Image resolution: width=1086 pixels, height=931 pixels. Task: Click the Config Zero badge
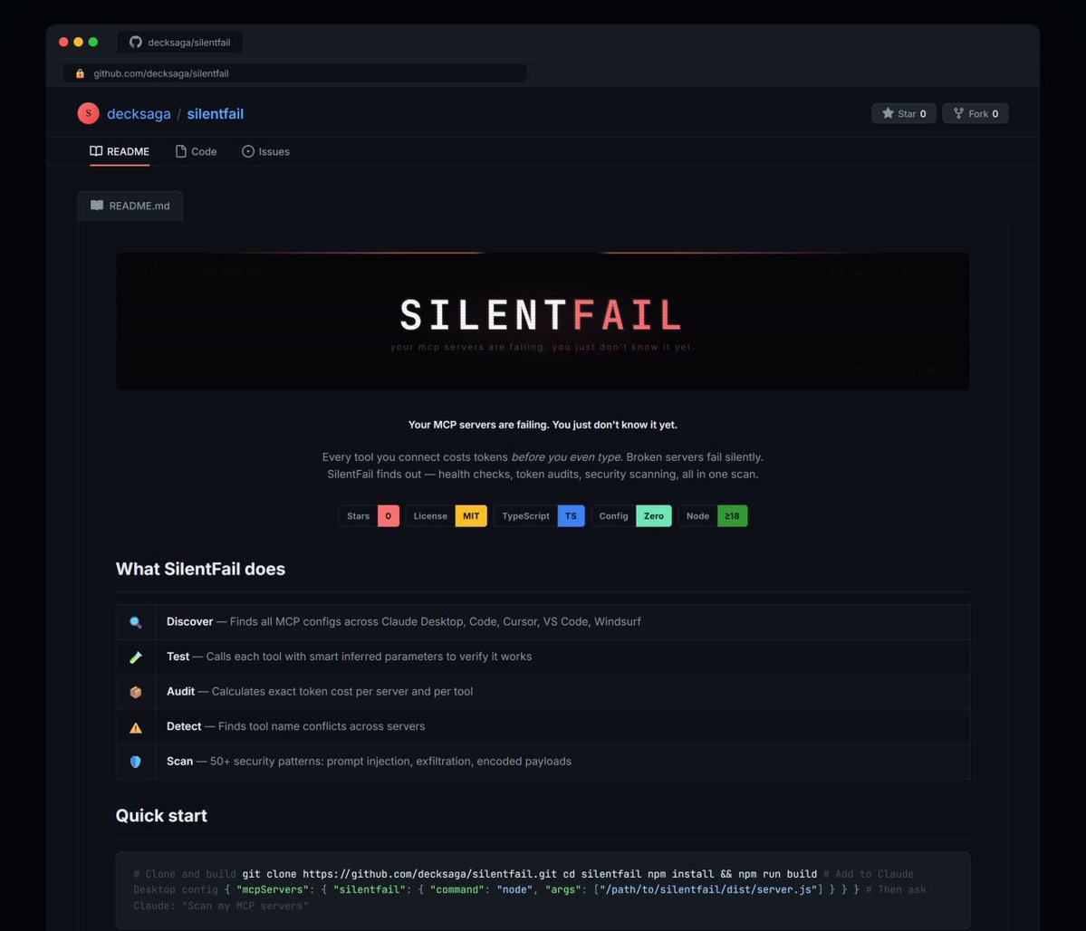click(631, 516)
